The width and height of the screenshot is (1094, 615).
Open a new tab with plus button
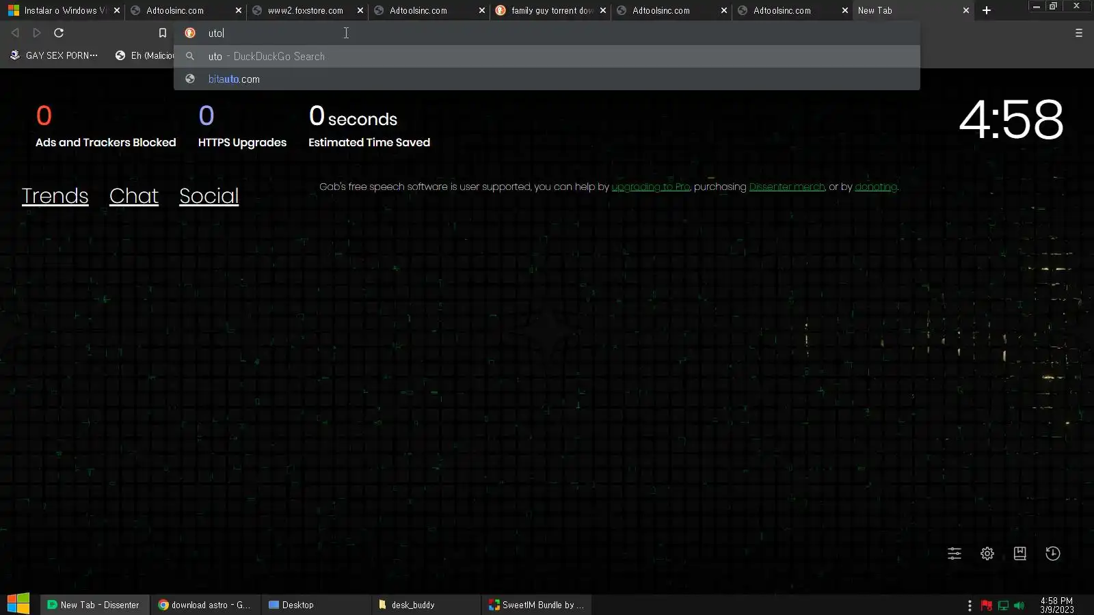point(987,10)
